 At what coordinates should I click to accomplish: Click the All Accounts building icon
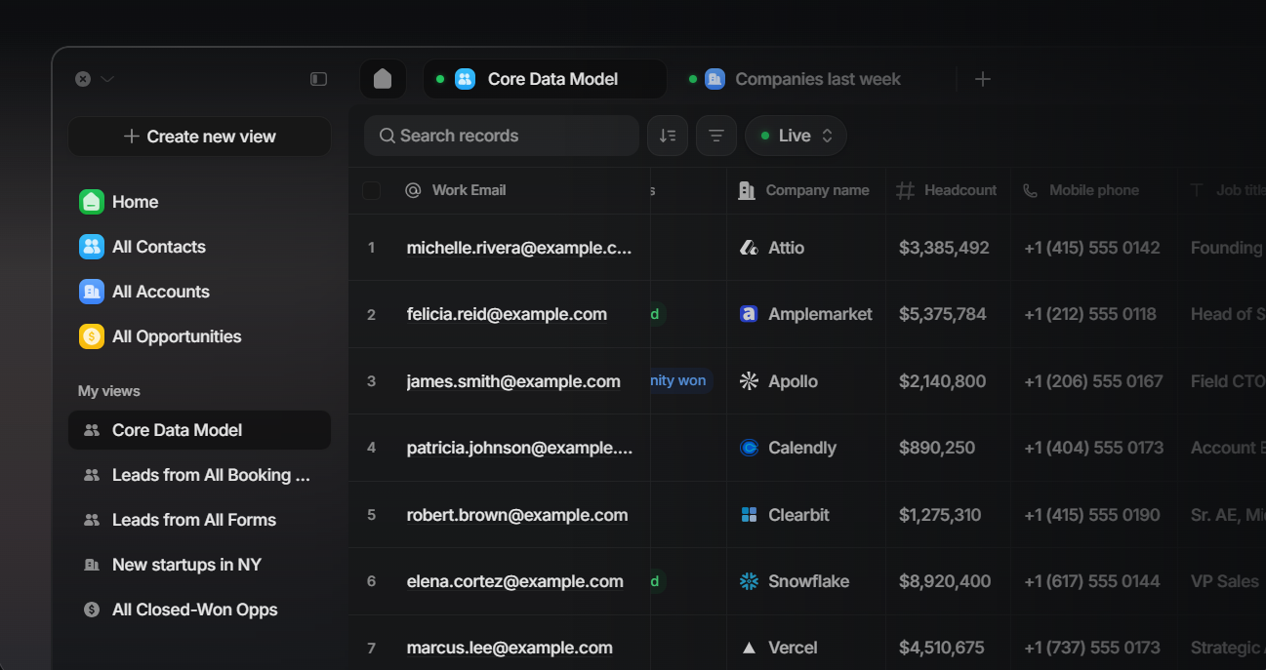[x=91, y=292]
